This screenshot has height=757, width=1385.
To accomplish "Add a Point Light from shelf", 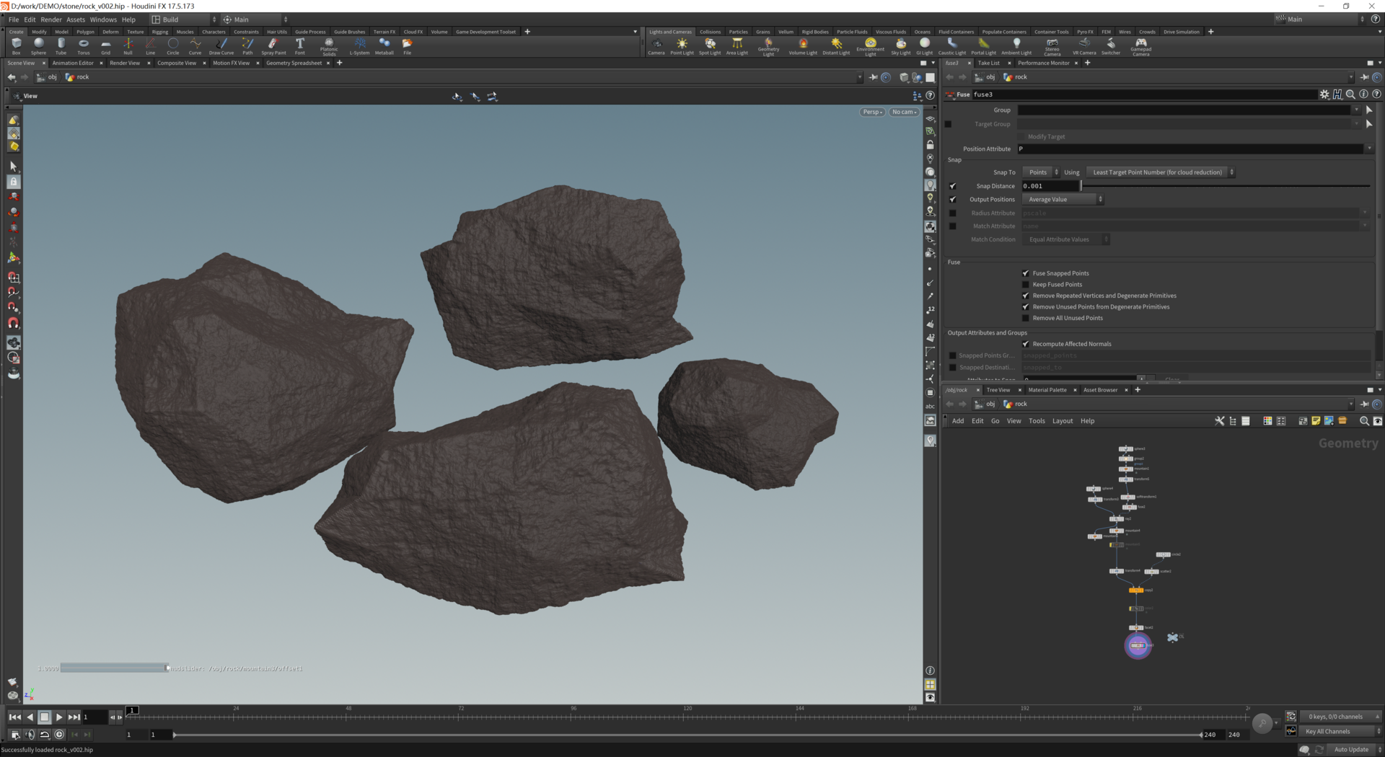I will pos(682,45).
